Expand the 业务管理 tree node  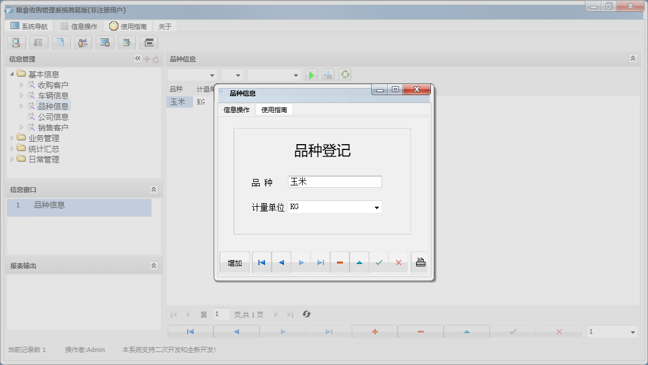point(13,138)
